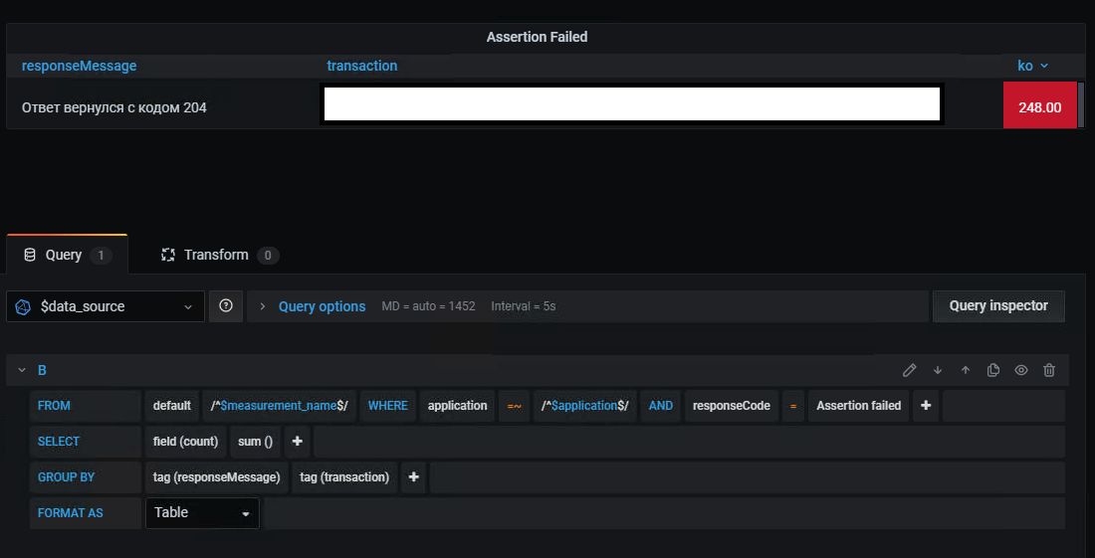Change the =~ operator segment
The image size is (1095, 558).
point(514,405)
